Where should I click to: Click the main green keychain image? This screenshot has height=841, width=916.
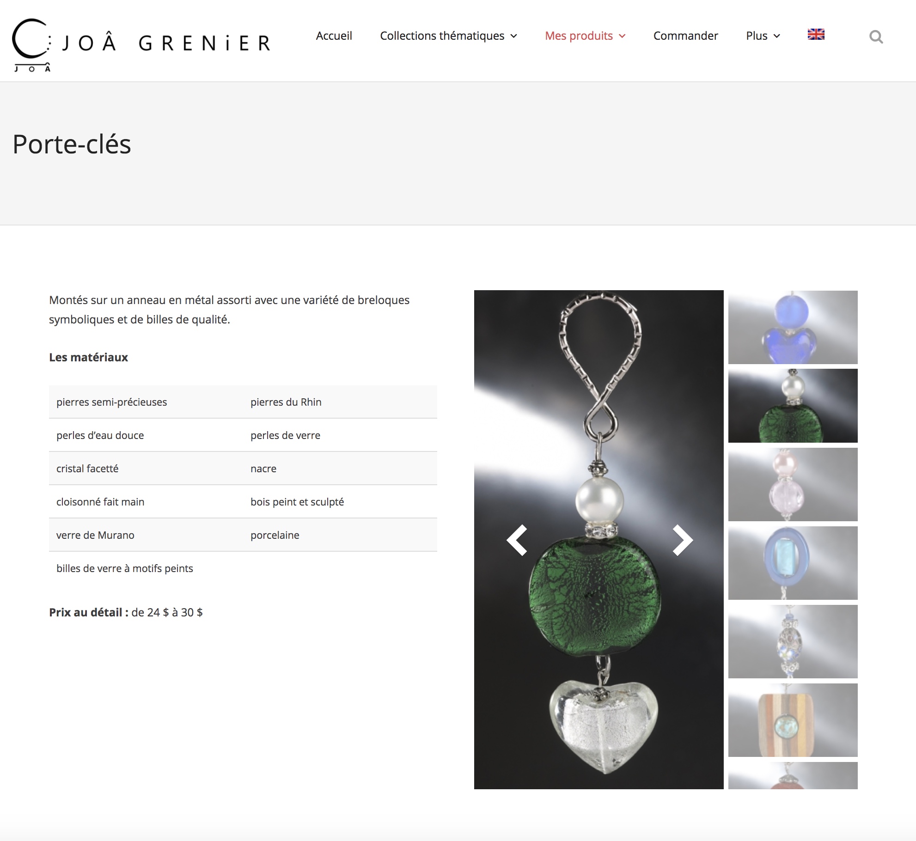point(598,540)
